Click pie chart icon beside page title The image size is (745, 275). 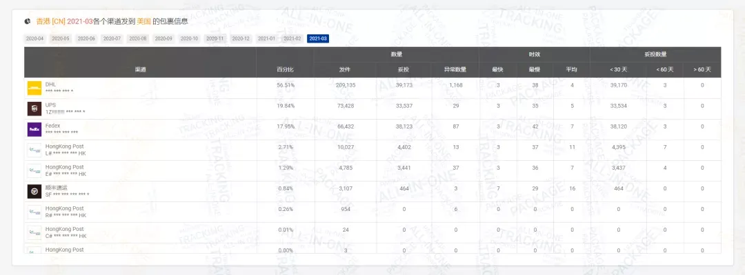click(28, 21)
